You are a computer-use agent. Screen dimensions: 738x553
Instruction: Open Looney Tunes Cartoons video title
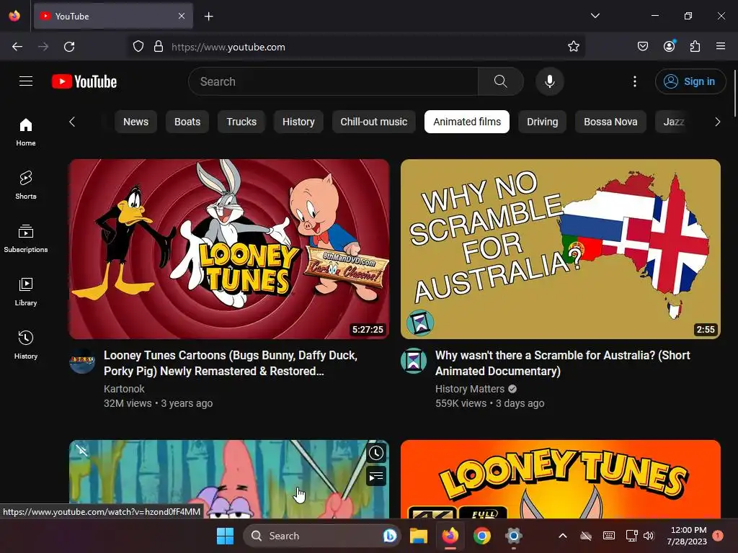tap(231, 363)
